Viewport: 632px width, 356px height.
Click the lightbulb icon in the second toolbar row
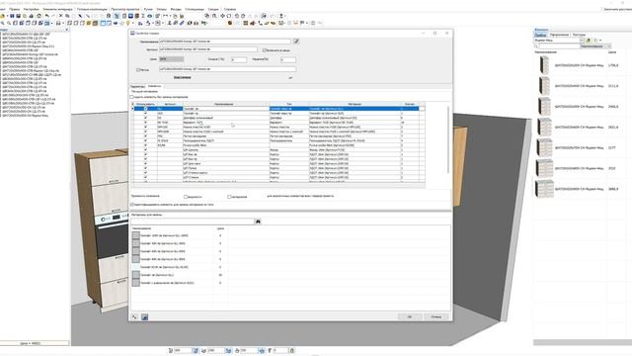coord(128,23)
